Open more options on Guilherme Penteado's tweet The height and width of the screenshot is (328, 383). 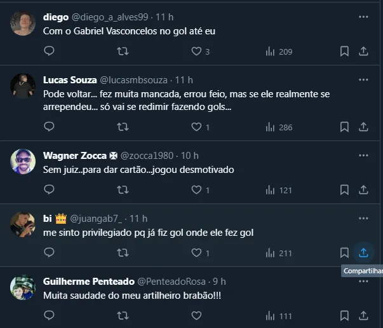[x=363, y=281]
